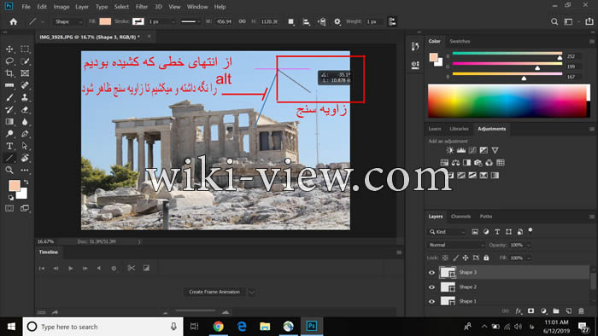Open the History panel icon
The width and height of the screenshot is (598, 336).
[x=415, y=46]
